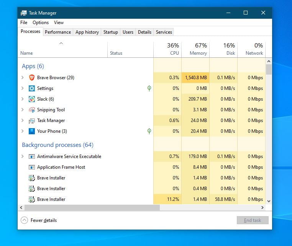Click the Slack app icon

click(x=32, y=99)
